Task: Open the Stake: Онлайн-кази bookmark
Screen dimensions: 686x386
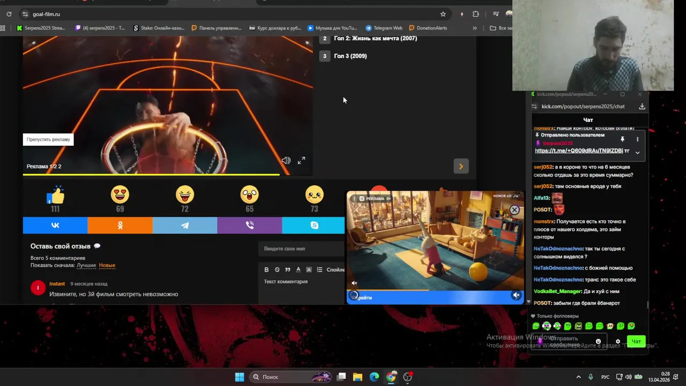Action: pyautogui.click(x=159, y=28)
